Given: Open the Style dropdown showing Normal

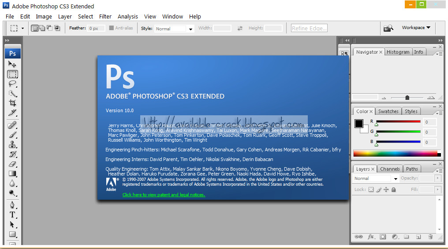Looking at the screenshot, I should pos(174,29).
